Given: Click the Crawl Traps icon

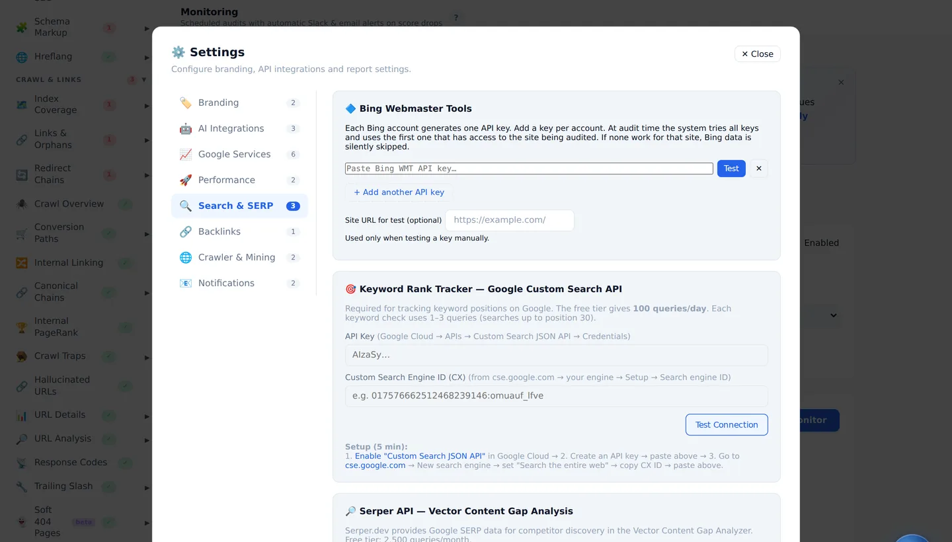Looking at the screenshot, I should (22, 356).
